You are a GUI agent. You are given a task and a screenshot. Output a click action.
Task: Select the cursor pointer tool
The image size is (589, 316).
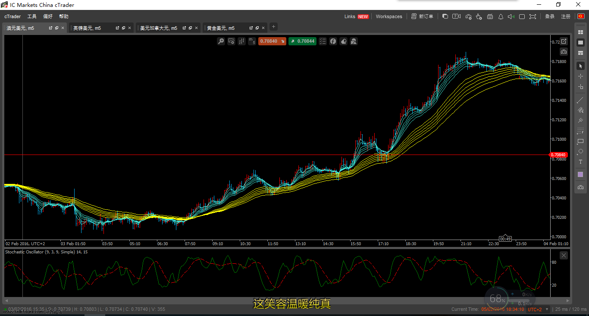pyautogui.click(x=580, y=66)
